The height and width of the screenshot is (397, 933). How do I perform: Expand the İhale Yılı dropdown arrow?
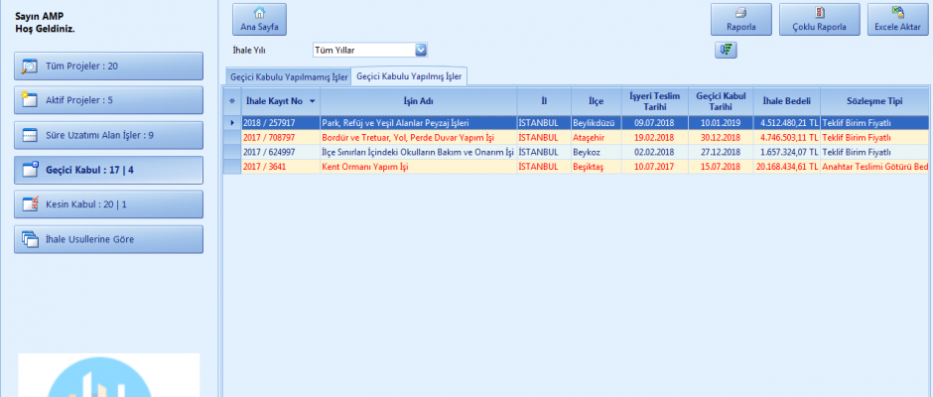[420, 50]
